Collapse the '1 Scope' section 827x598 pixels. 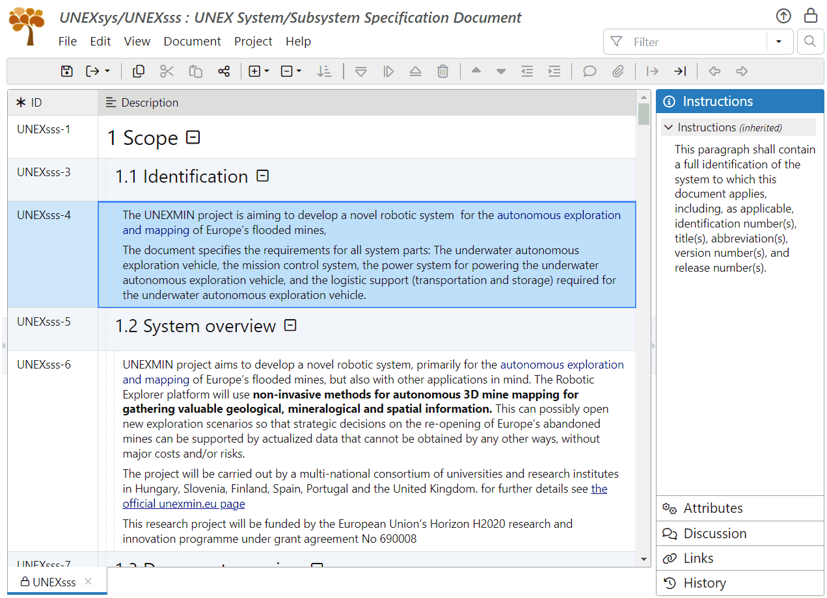coord(193,137)
